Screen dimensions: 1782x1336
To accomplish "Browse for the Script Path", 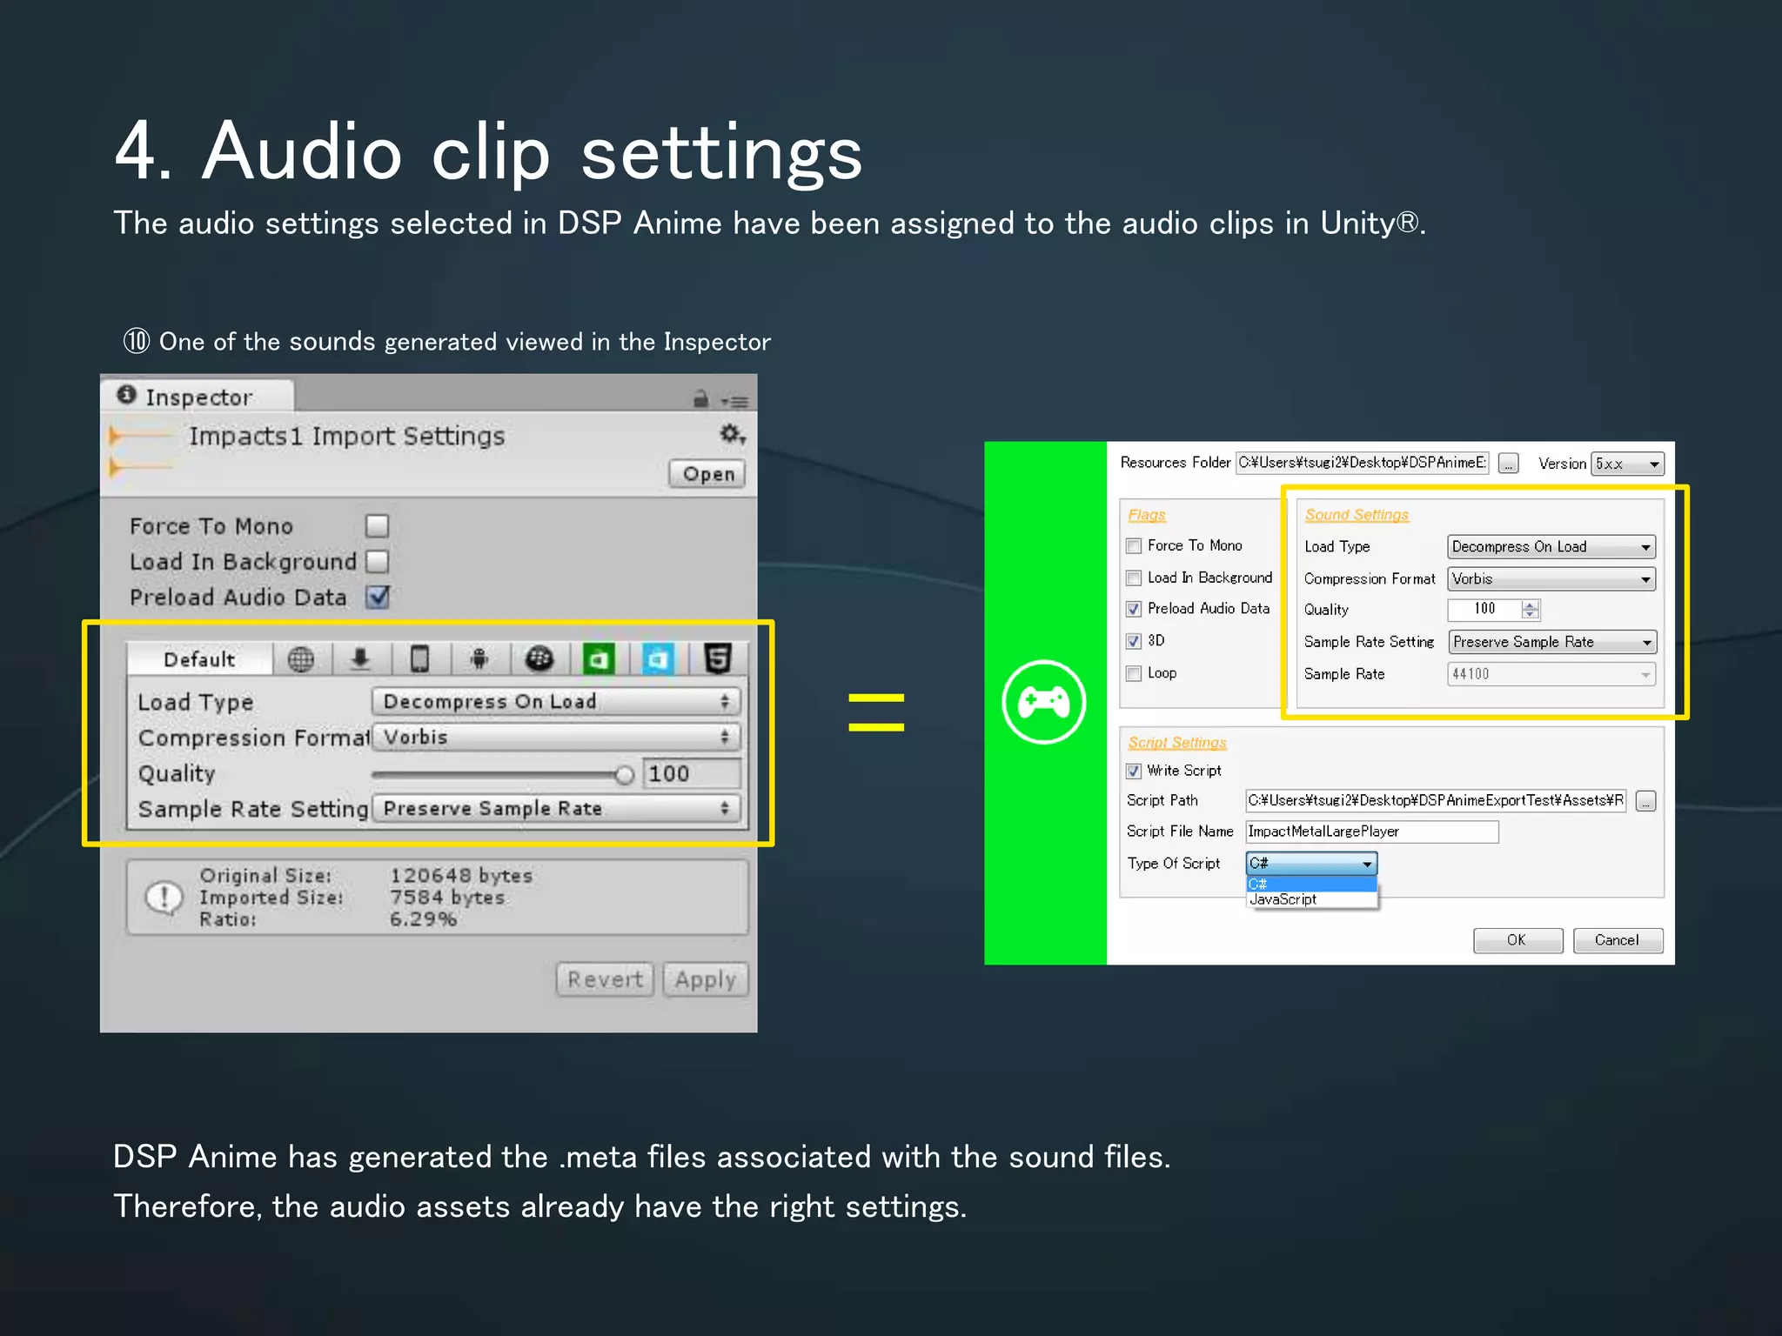I will 1645,801.
